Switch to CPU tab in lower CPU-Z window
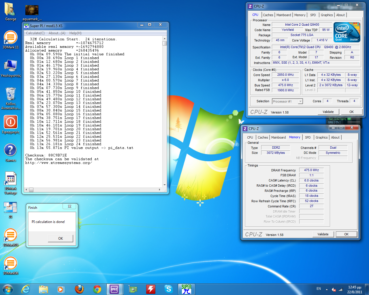Image resolution: width=369 pixels, height=295 pixels. 250,137
